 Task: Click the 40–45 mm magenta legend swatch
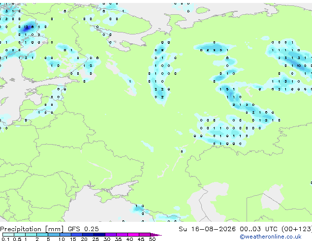[x=133, y=235]
